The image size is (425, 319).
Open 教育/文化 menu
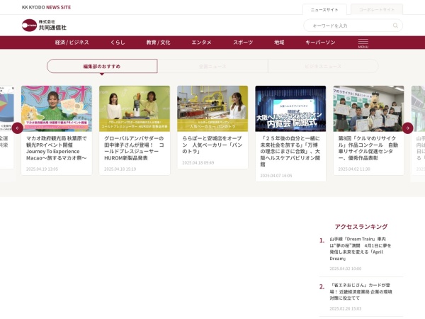tap(158, 43)
